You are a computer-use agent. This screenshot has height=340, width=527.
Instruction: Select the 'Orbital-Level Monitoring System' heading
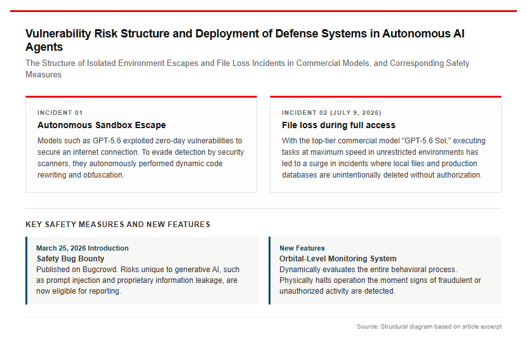pyautogui.click(x=338, y=259)
